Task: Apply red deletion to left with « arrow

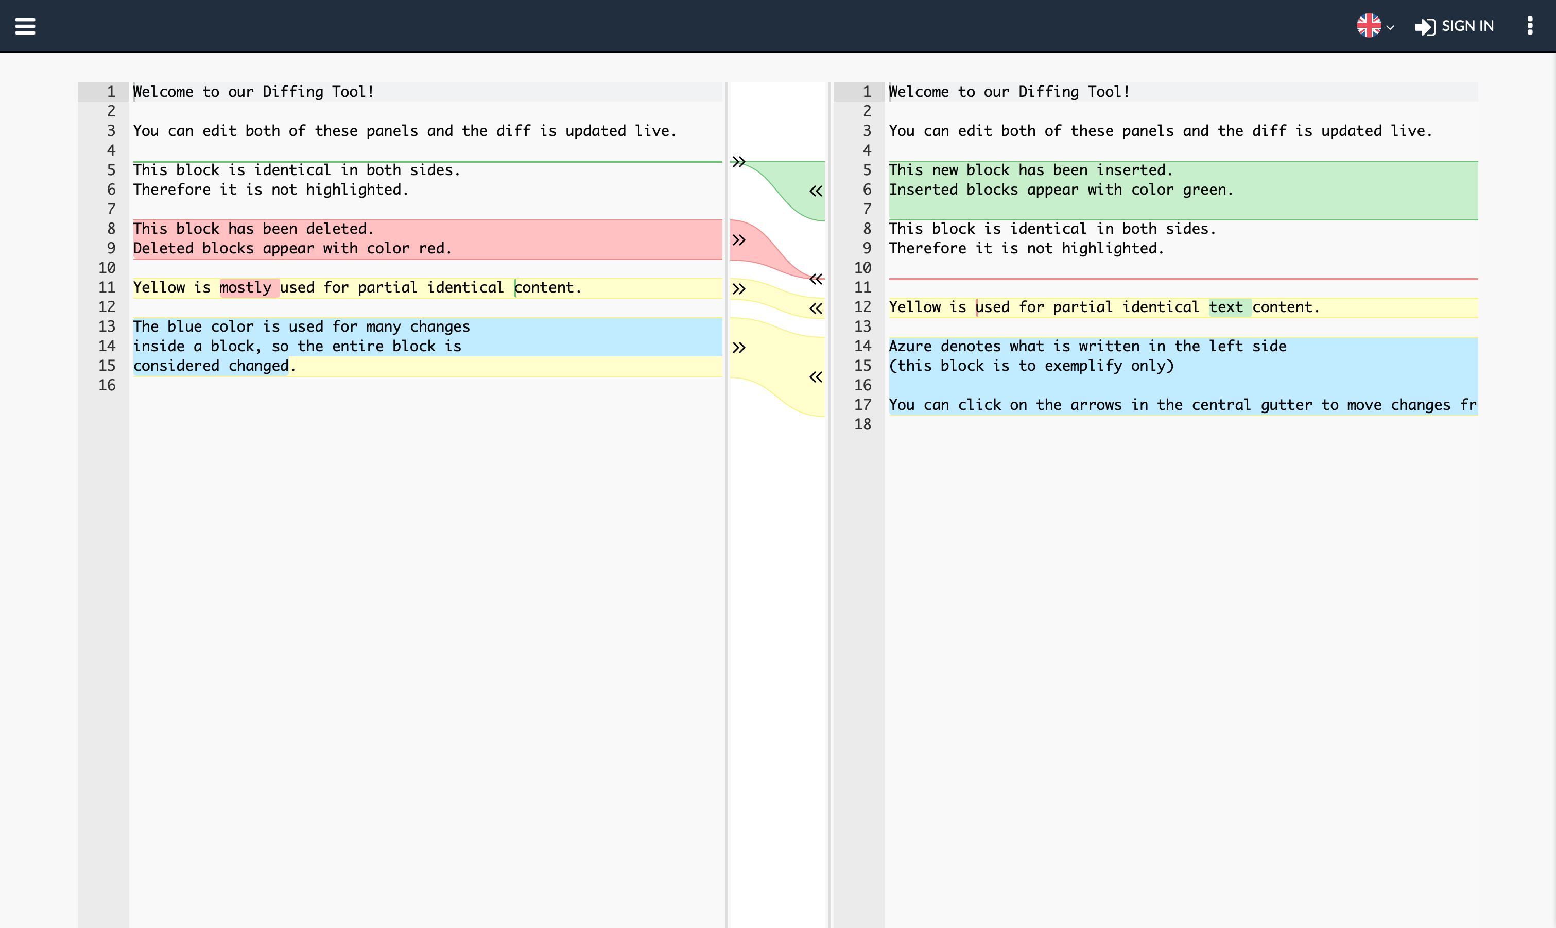Action: (x=816, y=279)
